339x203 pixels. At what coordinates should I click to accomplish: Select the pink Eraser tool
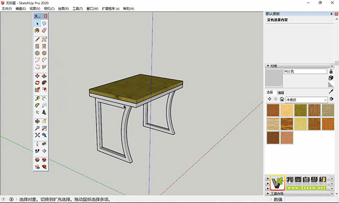click(44, 30)
